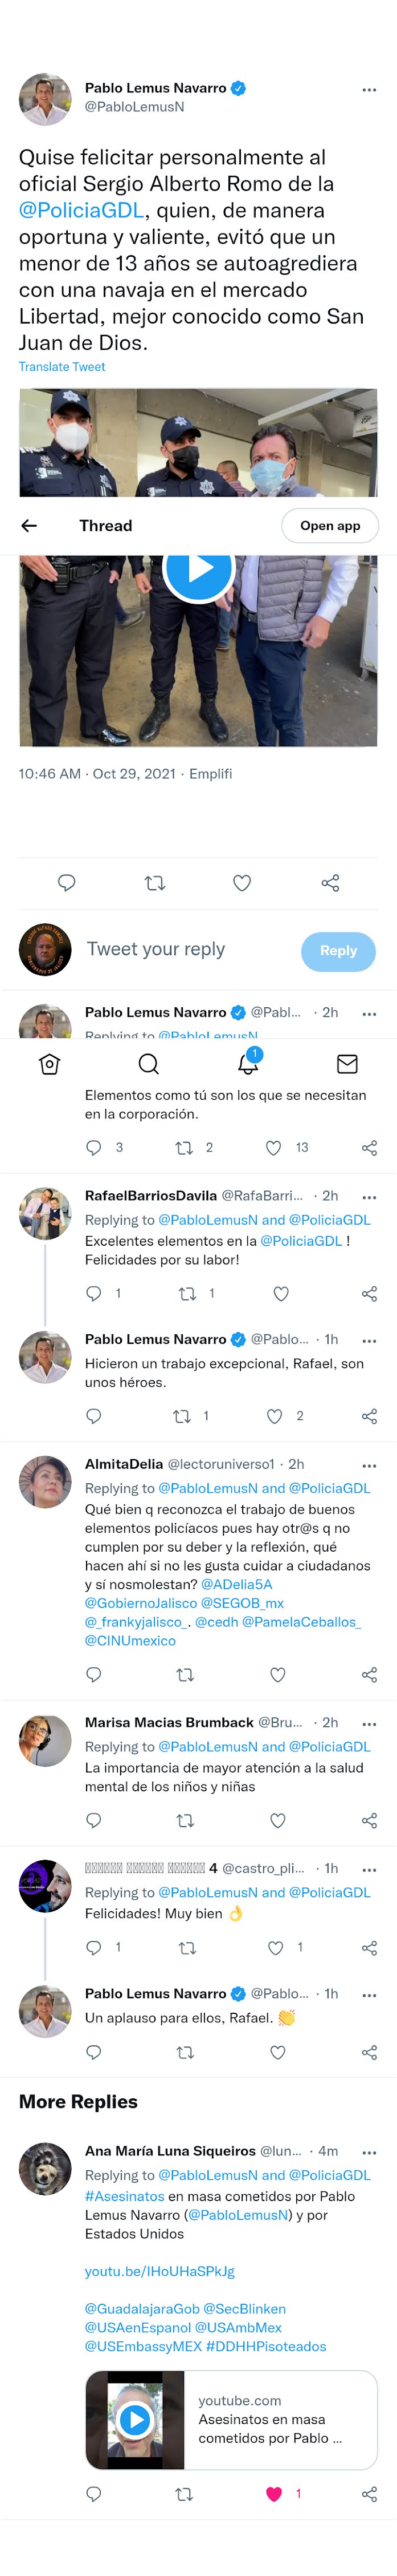Like RafaelBarriosDavila's reply
This screenshot has height=2576, width=397.
pyautogui.click(x=281, y=1294)
